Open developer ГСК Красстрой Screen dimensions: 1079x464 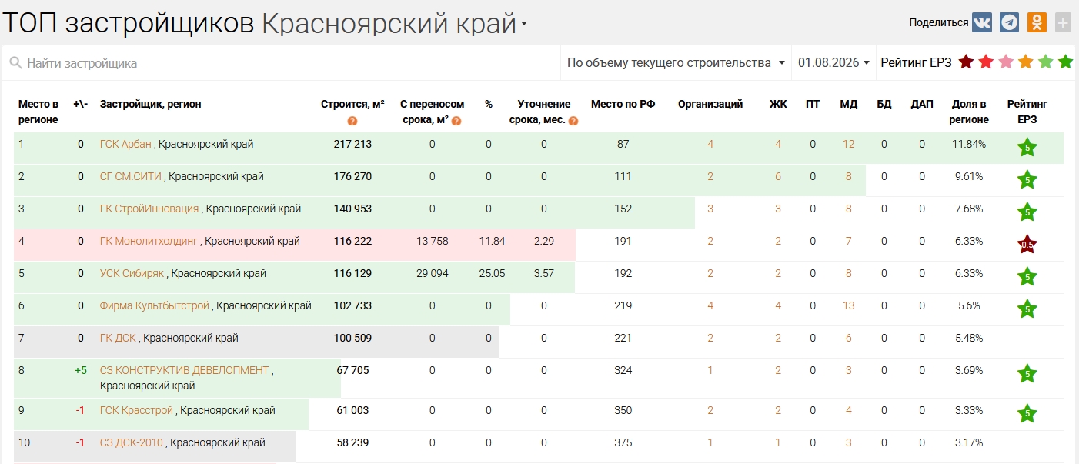click(x=136, y=410)
